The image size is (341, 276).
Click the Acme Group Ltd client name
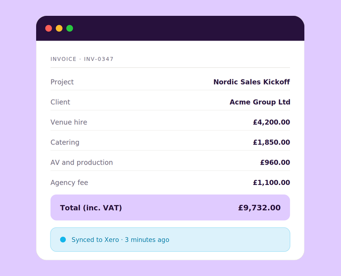pos(260,102)
